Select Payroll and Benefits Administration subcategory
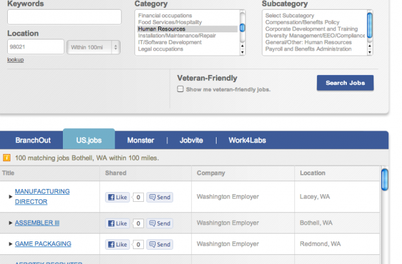Viewport: 402px width, 264px height. 308,49
